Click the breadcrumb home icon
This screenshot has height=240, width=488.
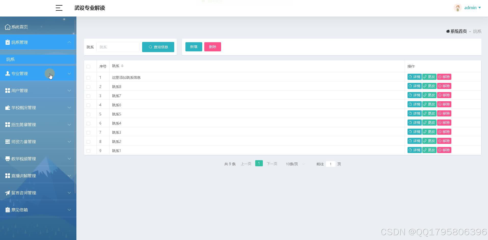click(x=448, y=31)
